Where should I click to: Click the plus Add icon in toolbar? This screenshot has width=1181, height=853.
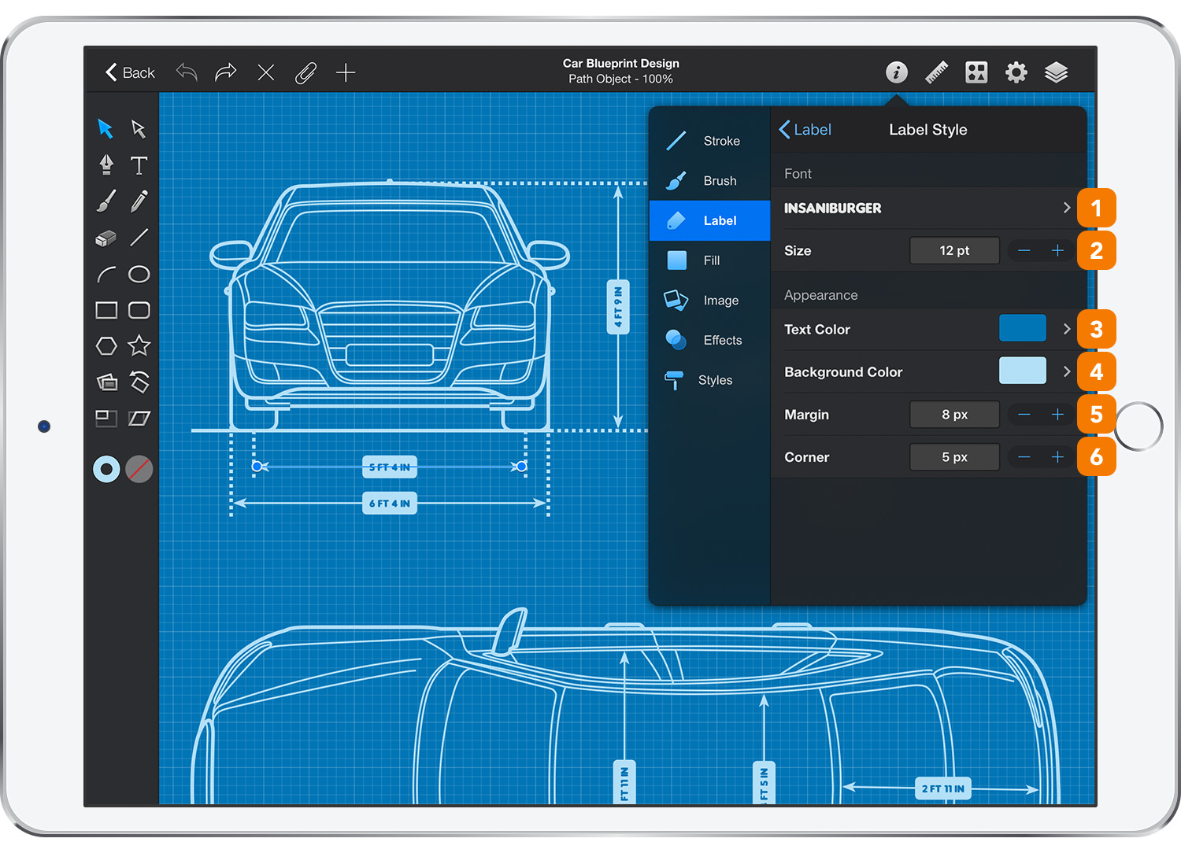pyautogui.click(x=346, y=72)
